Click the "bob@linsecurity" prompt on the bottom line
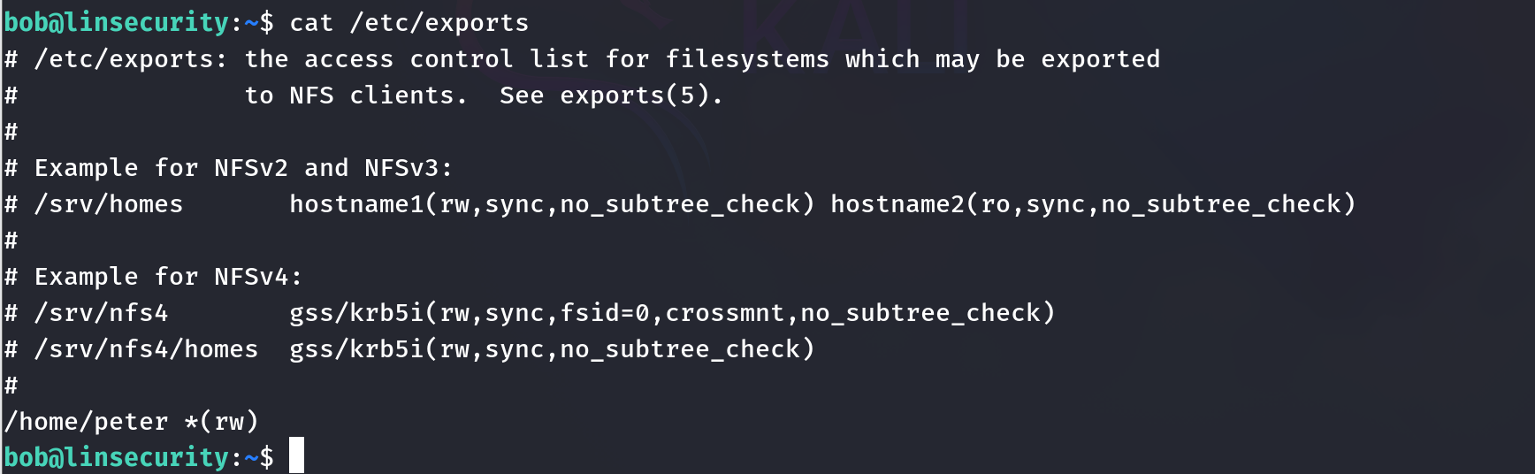This screenshot has width=1535, height=474. click(x=117, y=457)
